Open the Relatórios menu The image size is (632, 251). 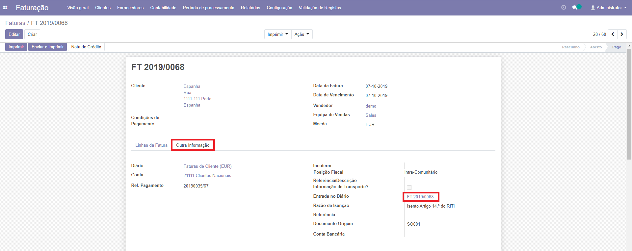pyautogui.click(x=250, y=8)
